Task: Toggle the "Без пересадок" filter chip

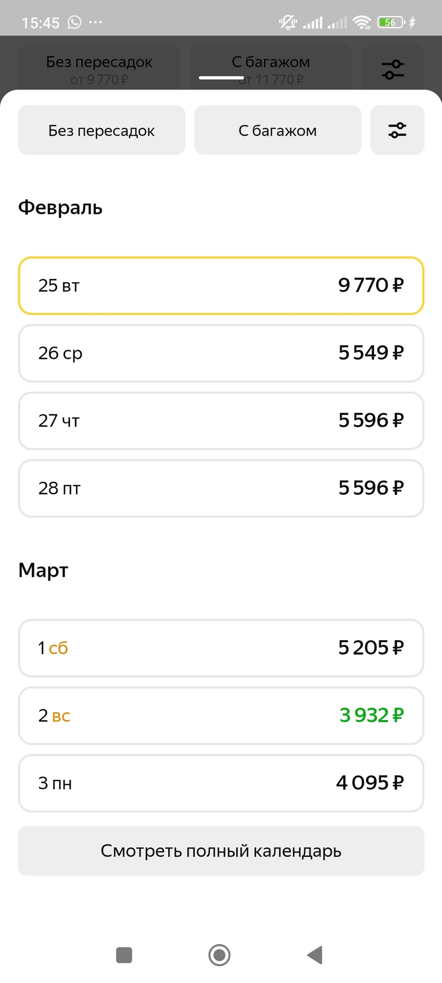Action: click(x=102, y=130)
